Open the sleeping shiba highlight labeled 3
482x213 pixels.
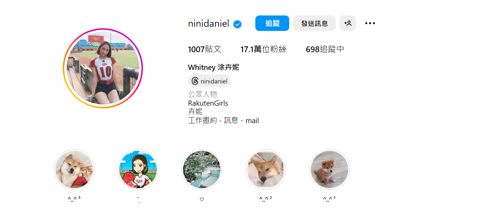click(74, 169)
